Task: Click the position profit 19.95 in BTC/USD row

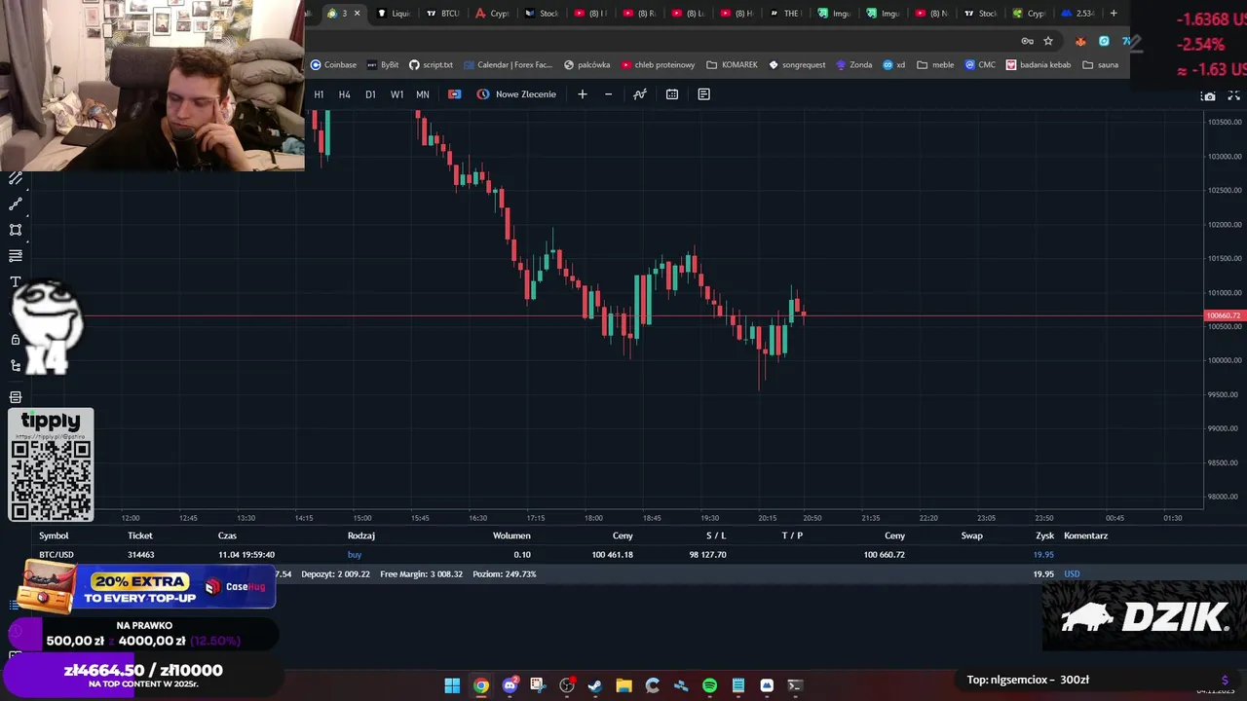Action: click(x=1043, y=555)
